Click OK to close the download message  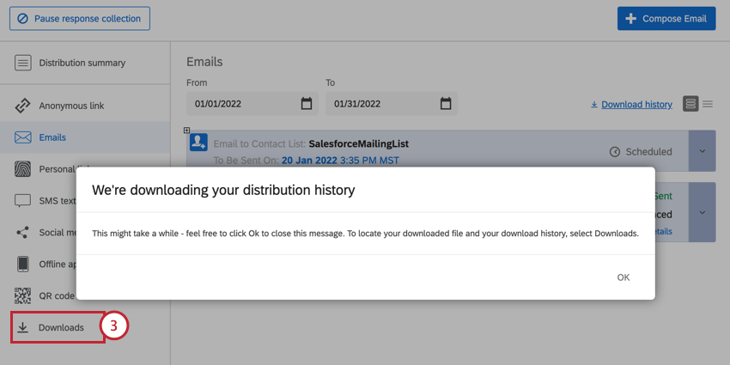point(623,277)
